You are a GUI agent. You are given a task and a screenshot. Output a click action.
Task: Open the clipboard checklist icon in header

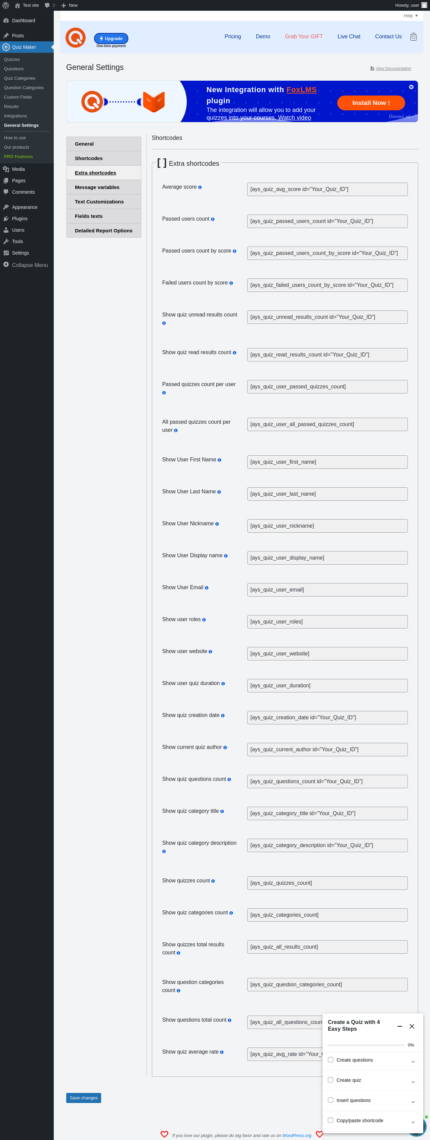[413, 37]
